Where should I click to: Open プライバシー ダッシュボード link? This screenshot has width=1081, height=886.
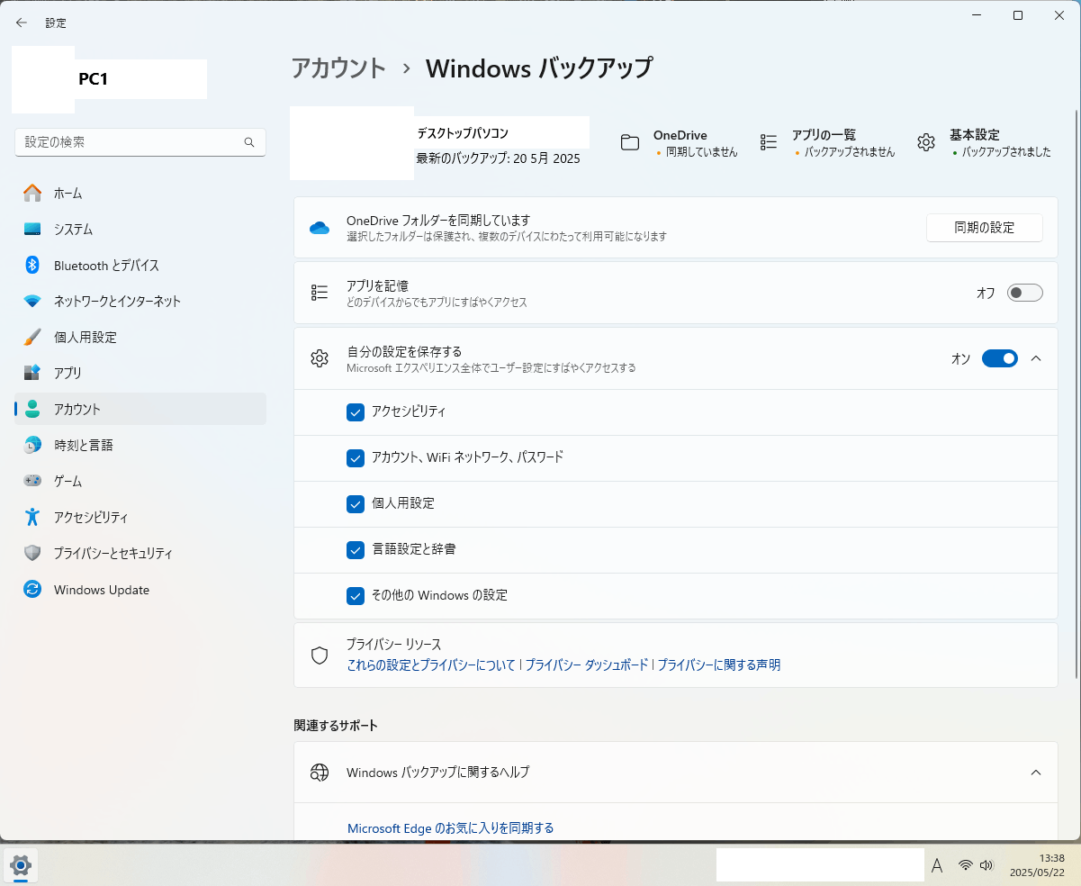click(x=587, y=664)
